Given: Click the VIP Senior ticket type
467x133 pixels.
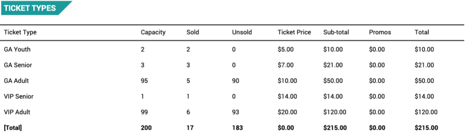Looking at the screenshot, I should (19, 96).
